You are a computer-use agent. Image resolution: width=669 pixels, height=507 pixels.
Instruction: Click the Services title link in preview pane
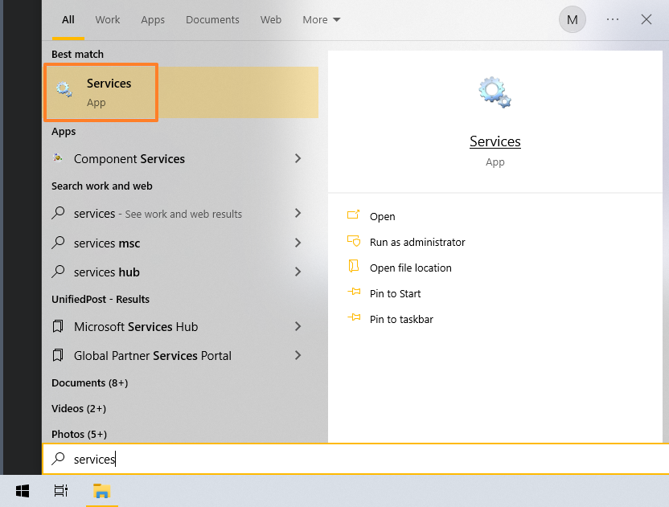click(495, 141)
